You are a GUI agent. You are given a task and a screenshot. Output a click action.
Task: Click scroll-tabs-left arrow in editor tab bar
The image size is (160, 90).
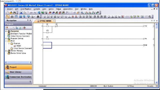[152, 20]
